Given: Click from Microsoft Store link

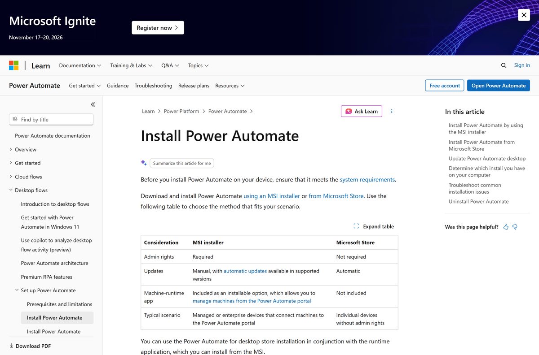Looking at the screenshot, I should pyautogui.click(x=336, y=196).
